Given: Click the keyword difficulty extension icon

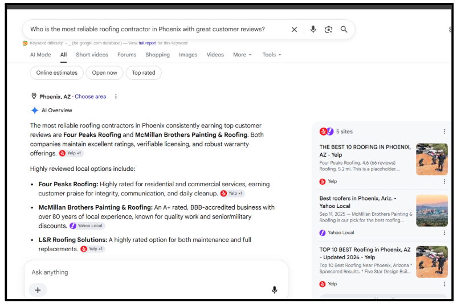Looking at the screenshot, I should (x=25, y=43).
